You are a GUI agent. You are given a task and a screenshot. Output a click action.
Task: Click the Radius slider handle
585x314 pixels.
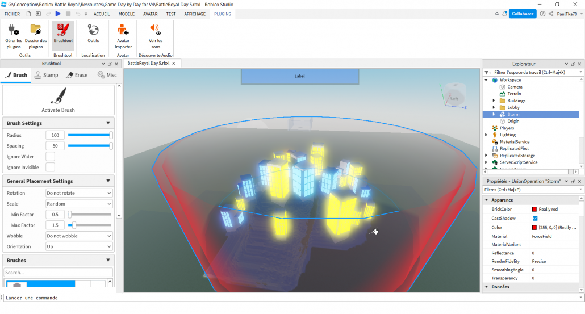point(111,135)
